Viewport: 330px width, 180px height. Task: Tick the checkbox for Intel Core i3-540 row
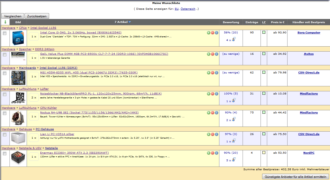(4, 33)
